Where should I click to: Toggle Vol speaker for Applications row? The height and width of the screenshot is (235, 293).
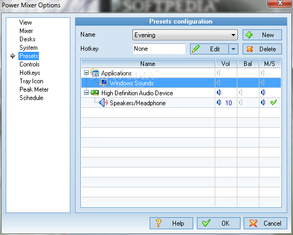pyautogui.click(x=218, y=72)
